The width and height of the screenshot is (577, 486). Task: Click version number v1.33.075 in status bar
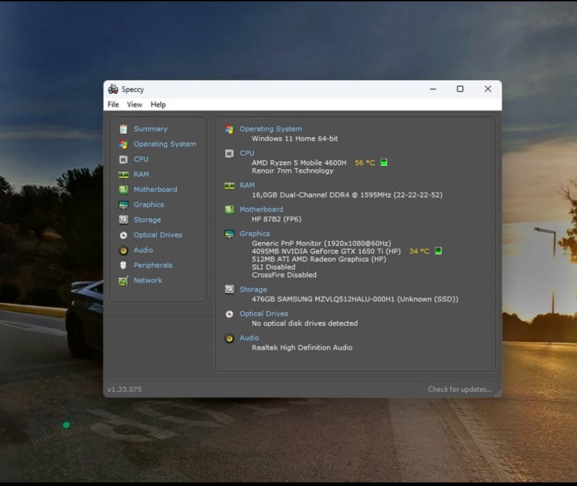point(124,389)
